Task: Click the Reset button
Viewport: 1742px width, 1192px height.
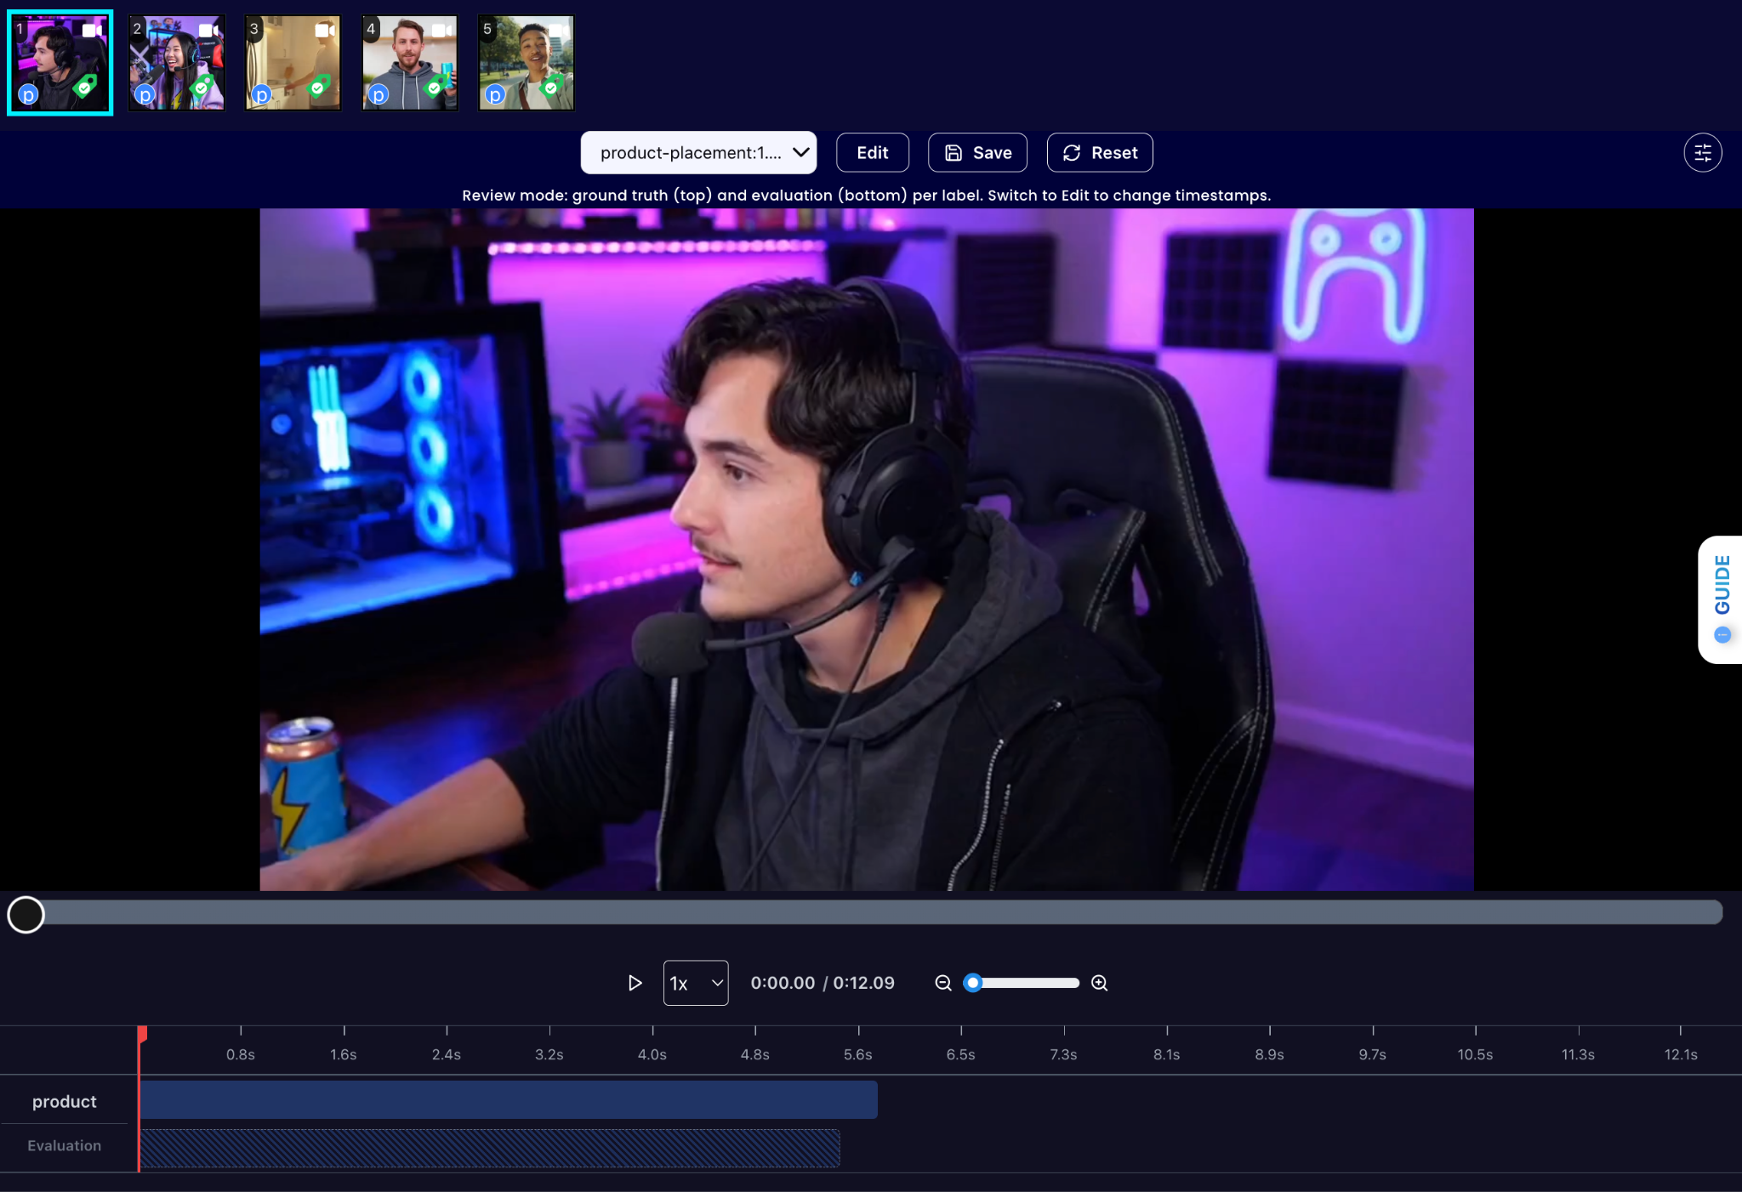Action: tap(1099, 153)
